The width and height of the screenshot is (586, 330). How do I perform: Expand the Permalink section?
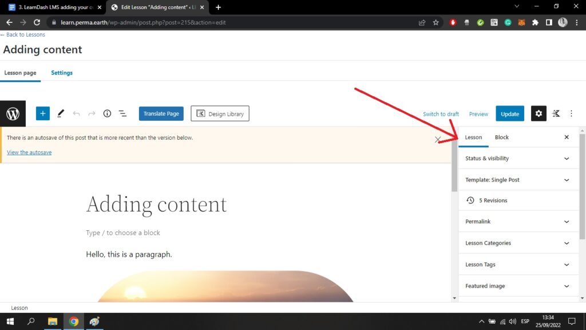pos(518,222)
